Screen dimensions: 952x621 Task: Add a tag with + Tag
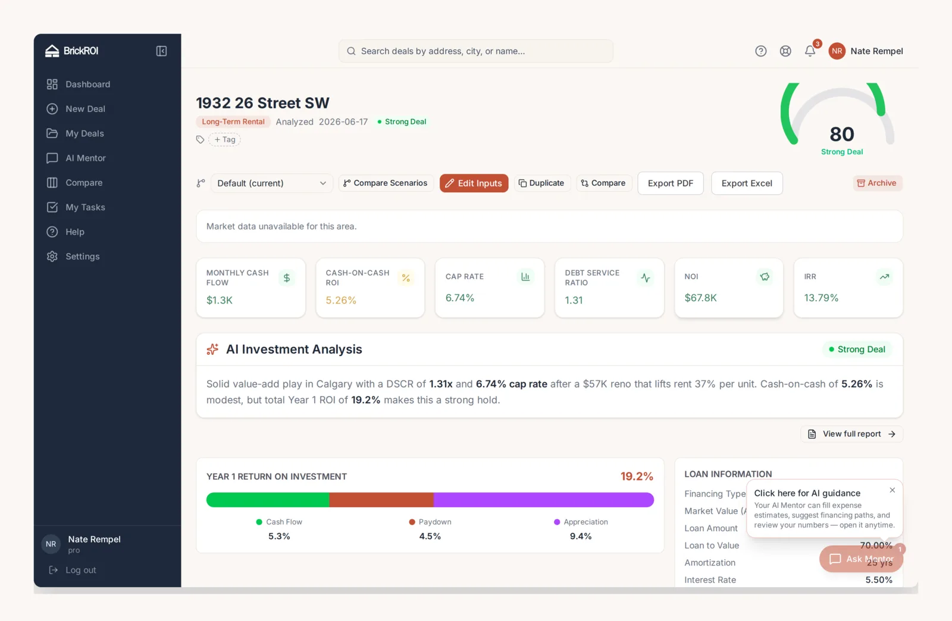[225, 140]
